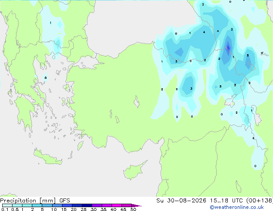Image resolution: width=273 pixels, height=211 pixels.
Task: Select the 'Precipitation [mm]' title text
Action: pyautogui.click(x=28, y=201)
